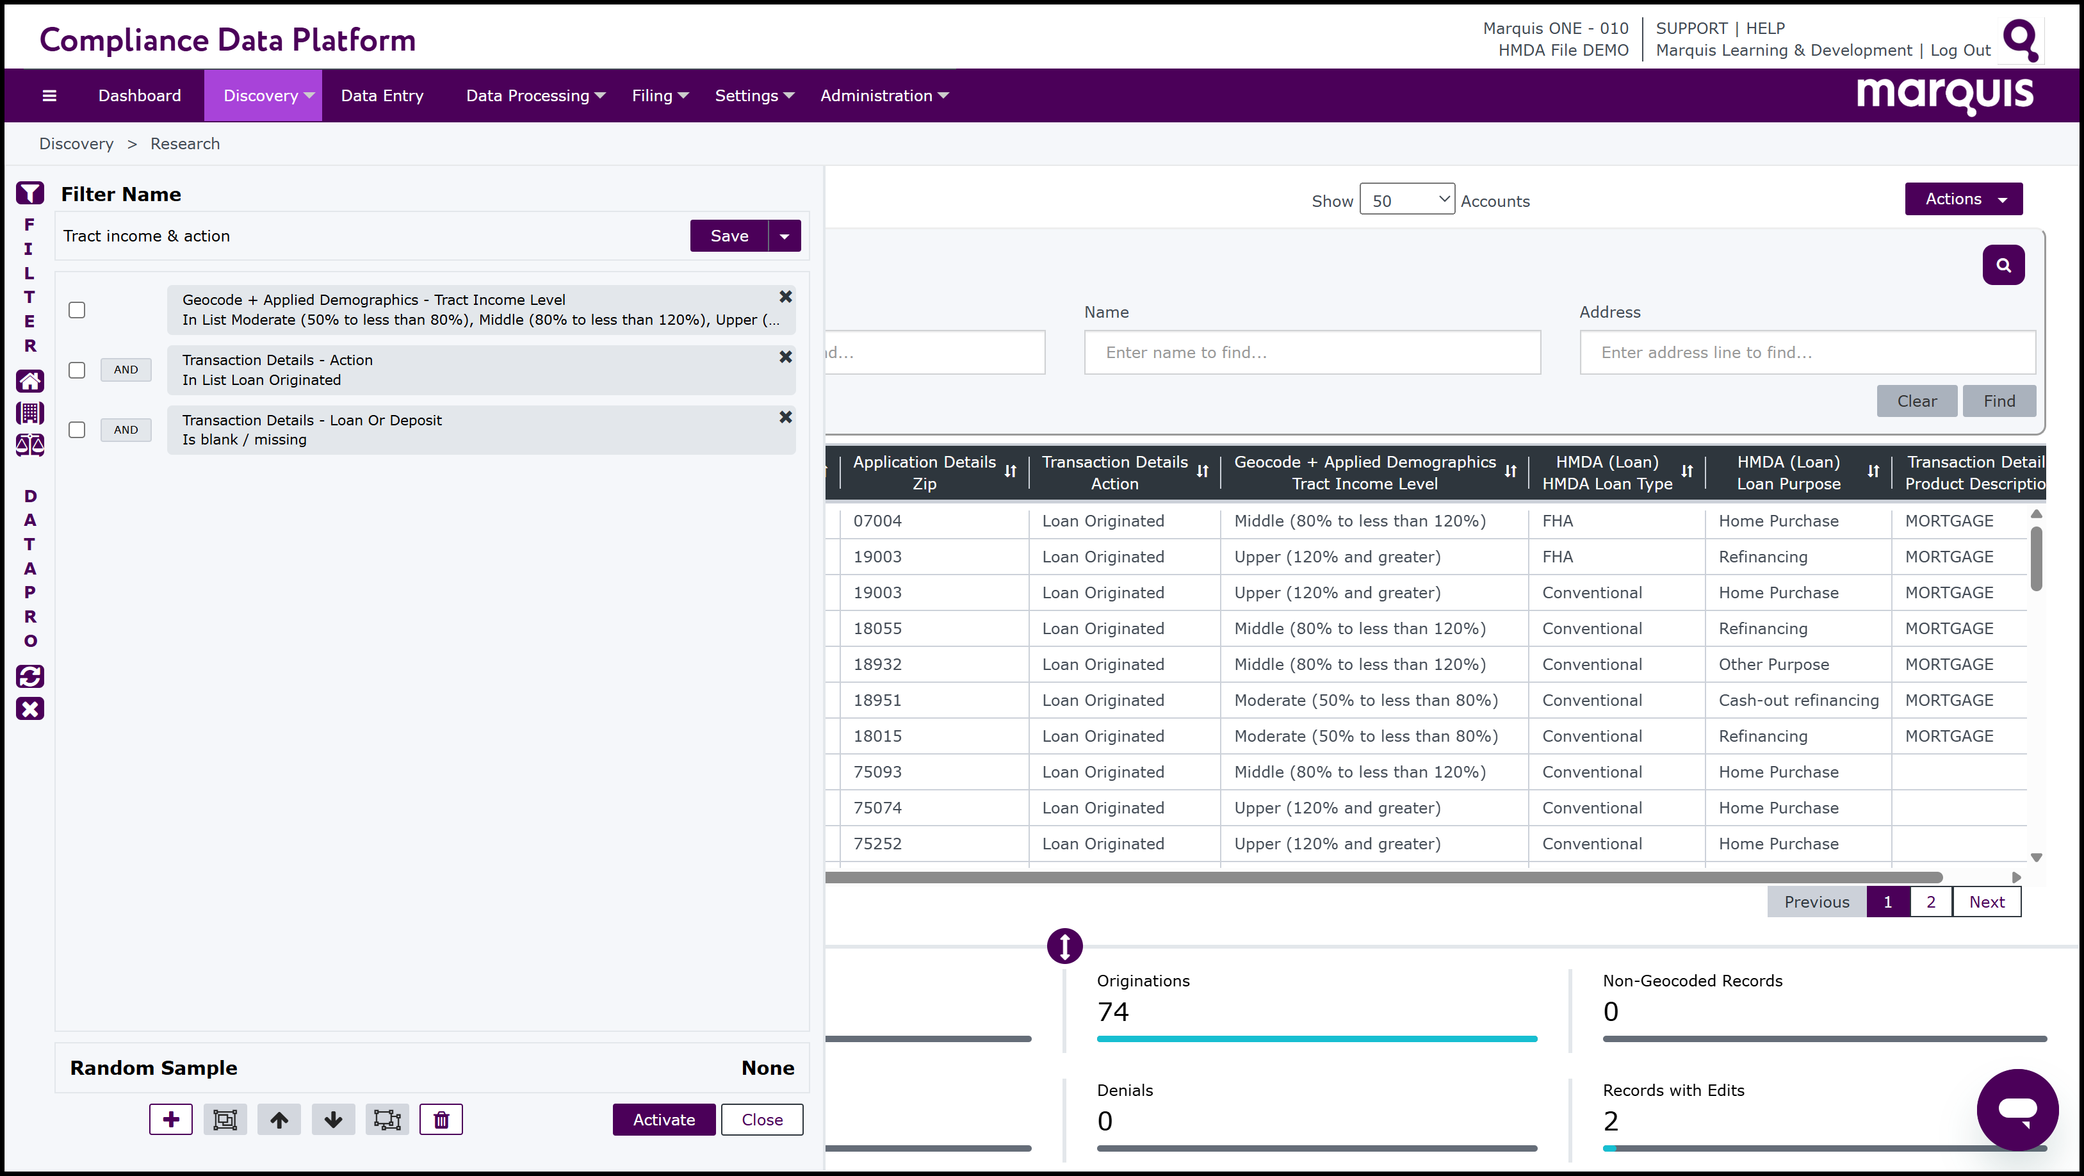This screenshot has height=1176, width=2084.
Task: Open the chat bubble widget
Action: tap(2017, 1109)
